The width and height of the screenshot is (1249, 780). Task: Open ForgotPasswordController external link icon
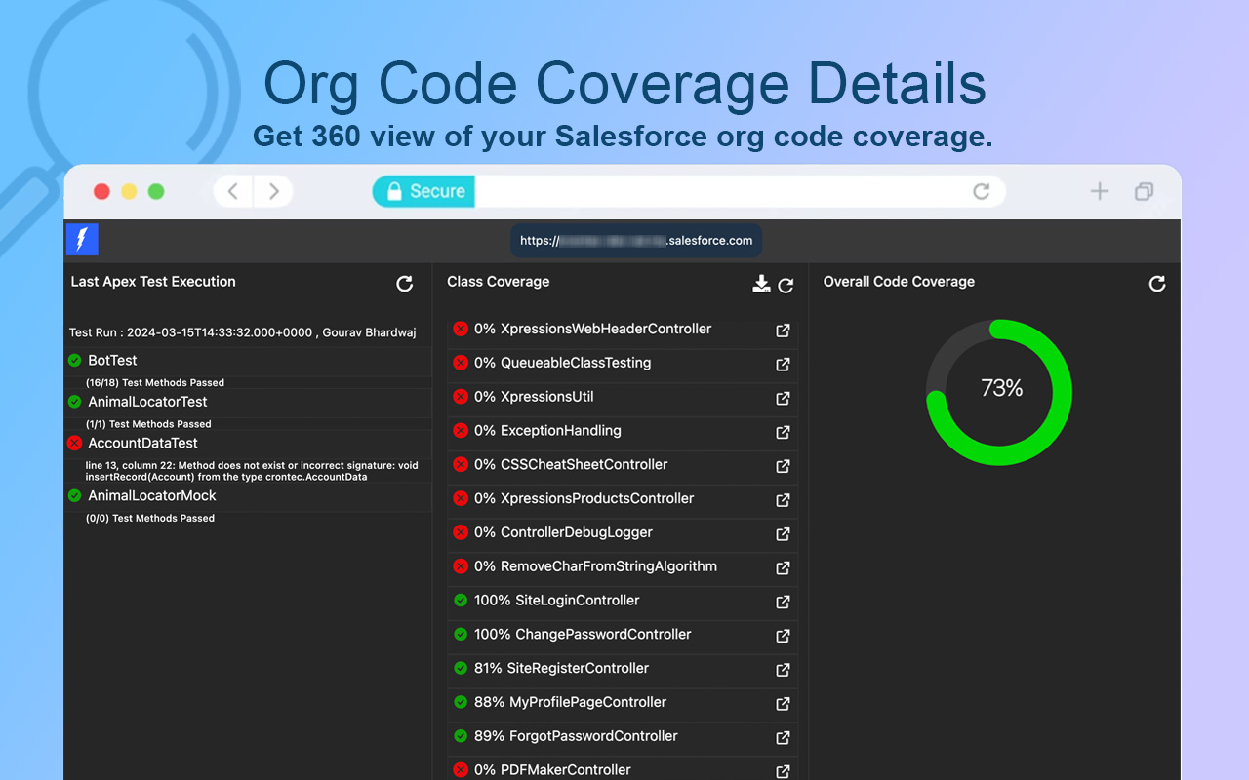click(x=783, y=738)
